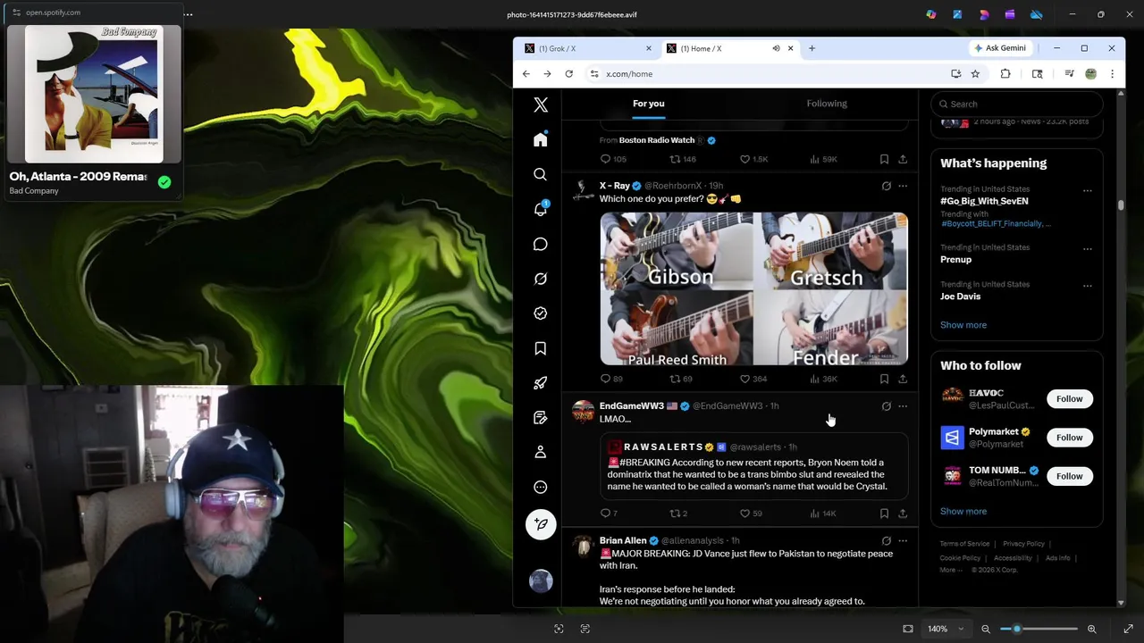
Task: Click the X logo in sidebar
Action: tap(540, 104)
